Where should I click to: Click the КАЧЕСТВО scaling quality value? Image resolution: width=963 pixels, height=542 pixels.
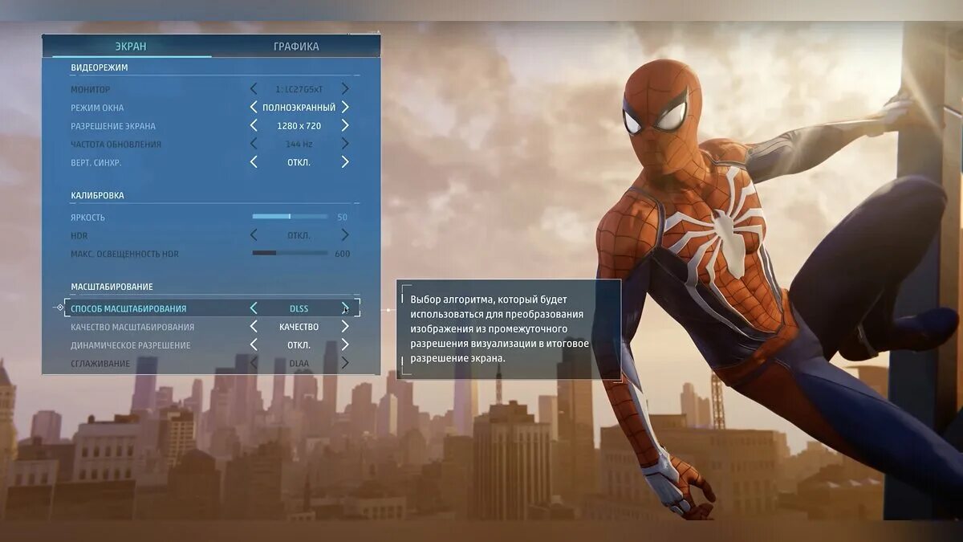pos(299,327)
